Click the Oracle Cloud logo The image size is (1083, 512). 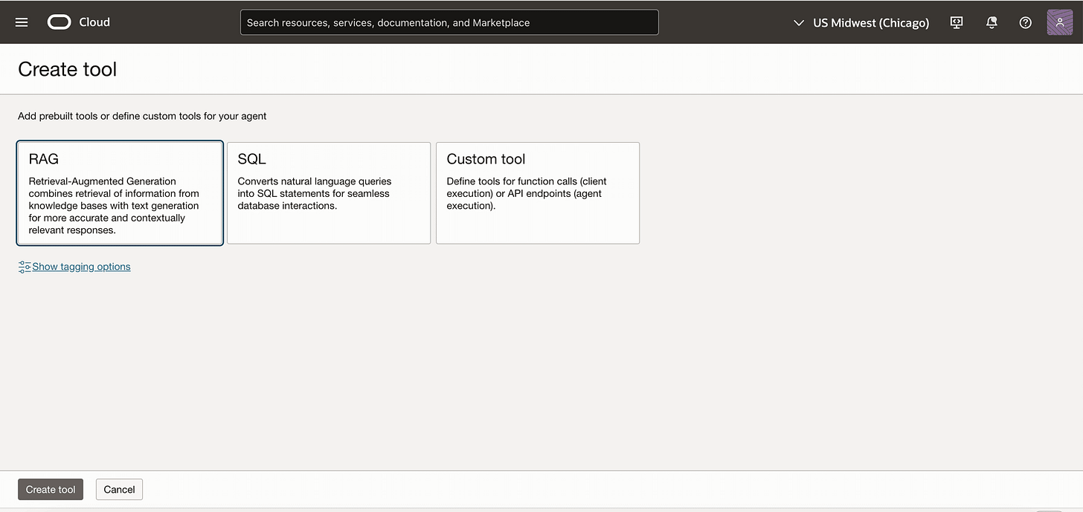tap(60, 22)
